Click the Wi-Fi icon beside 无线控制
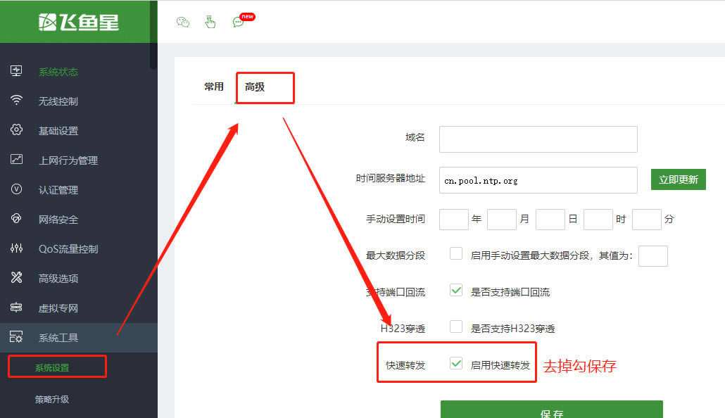The height and width of the screenshot is (418, 725). [16, 101]
